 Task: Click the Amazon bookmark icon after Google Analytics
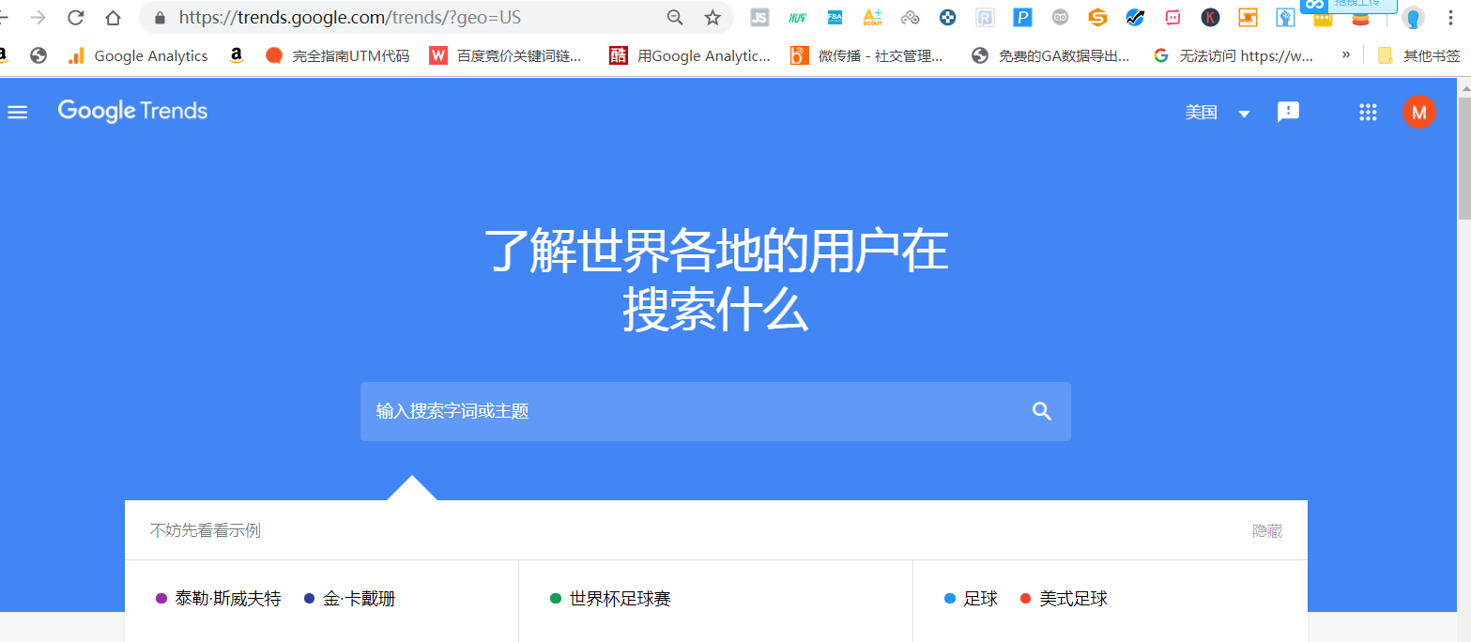237,56
